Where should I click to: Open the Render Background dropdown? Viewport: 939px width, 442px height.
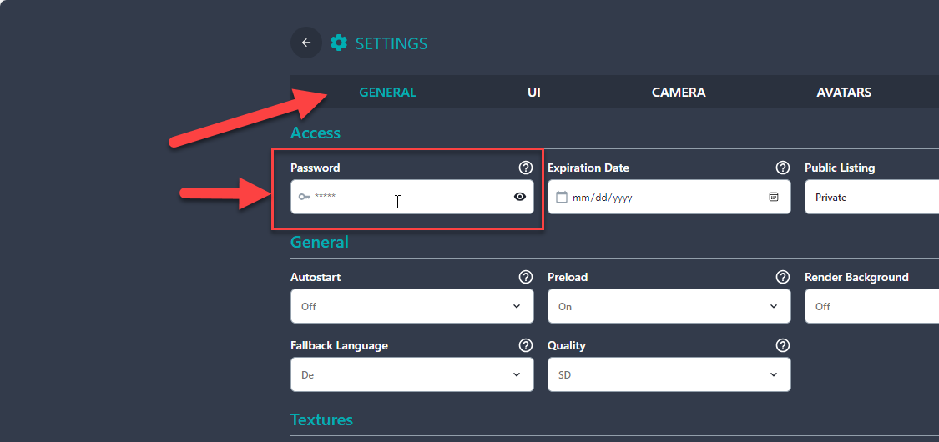872,306
